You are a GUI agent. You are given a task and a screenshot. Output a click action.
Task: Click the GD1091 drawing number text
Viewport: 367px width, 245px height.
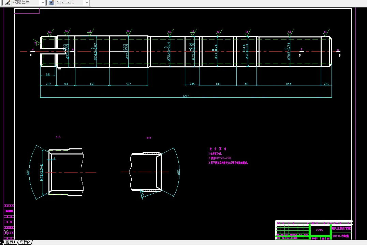(x=340, y=236)
